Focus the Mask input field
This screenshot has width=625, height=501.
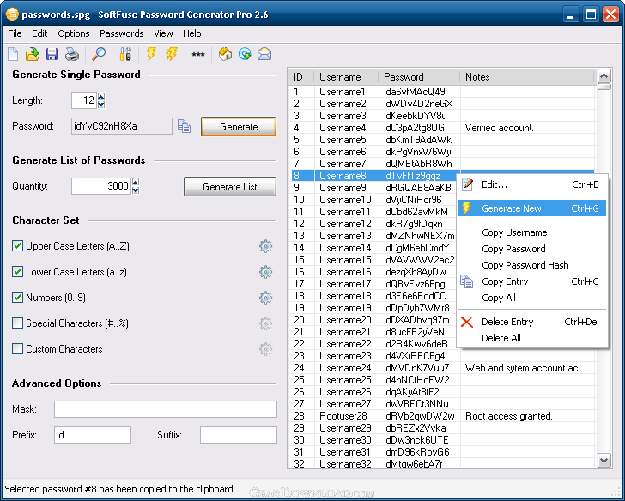click(166, 409)
